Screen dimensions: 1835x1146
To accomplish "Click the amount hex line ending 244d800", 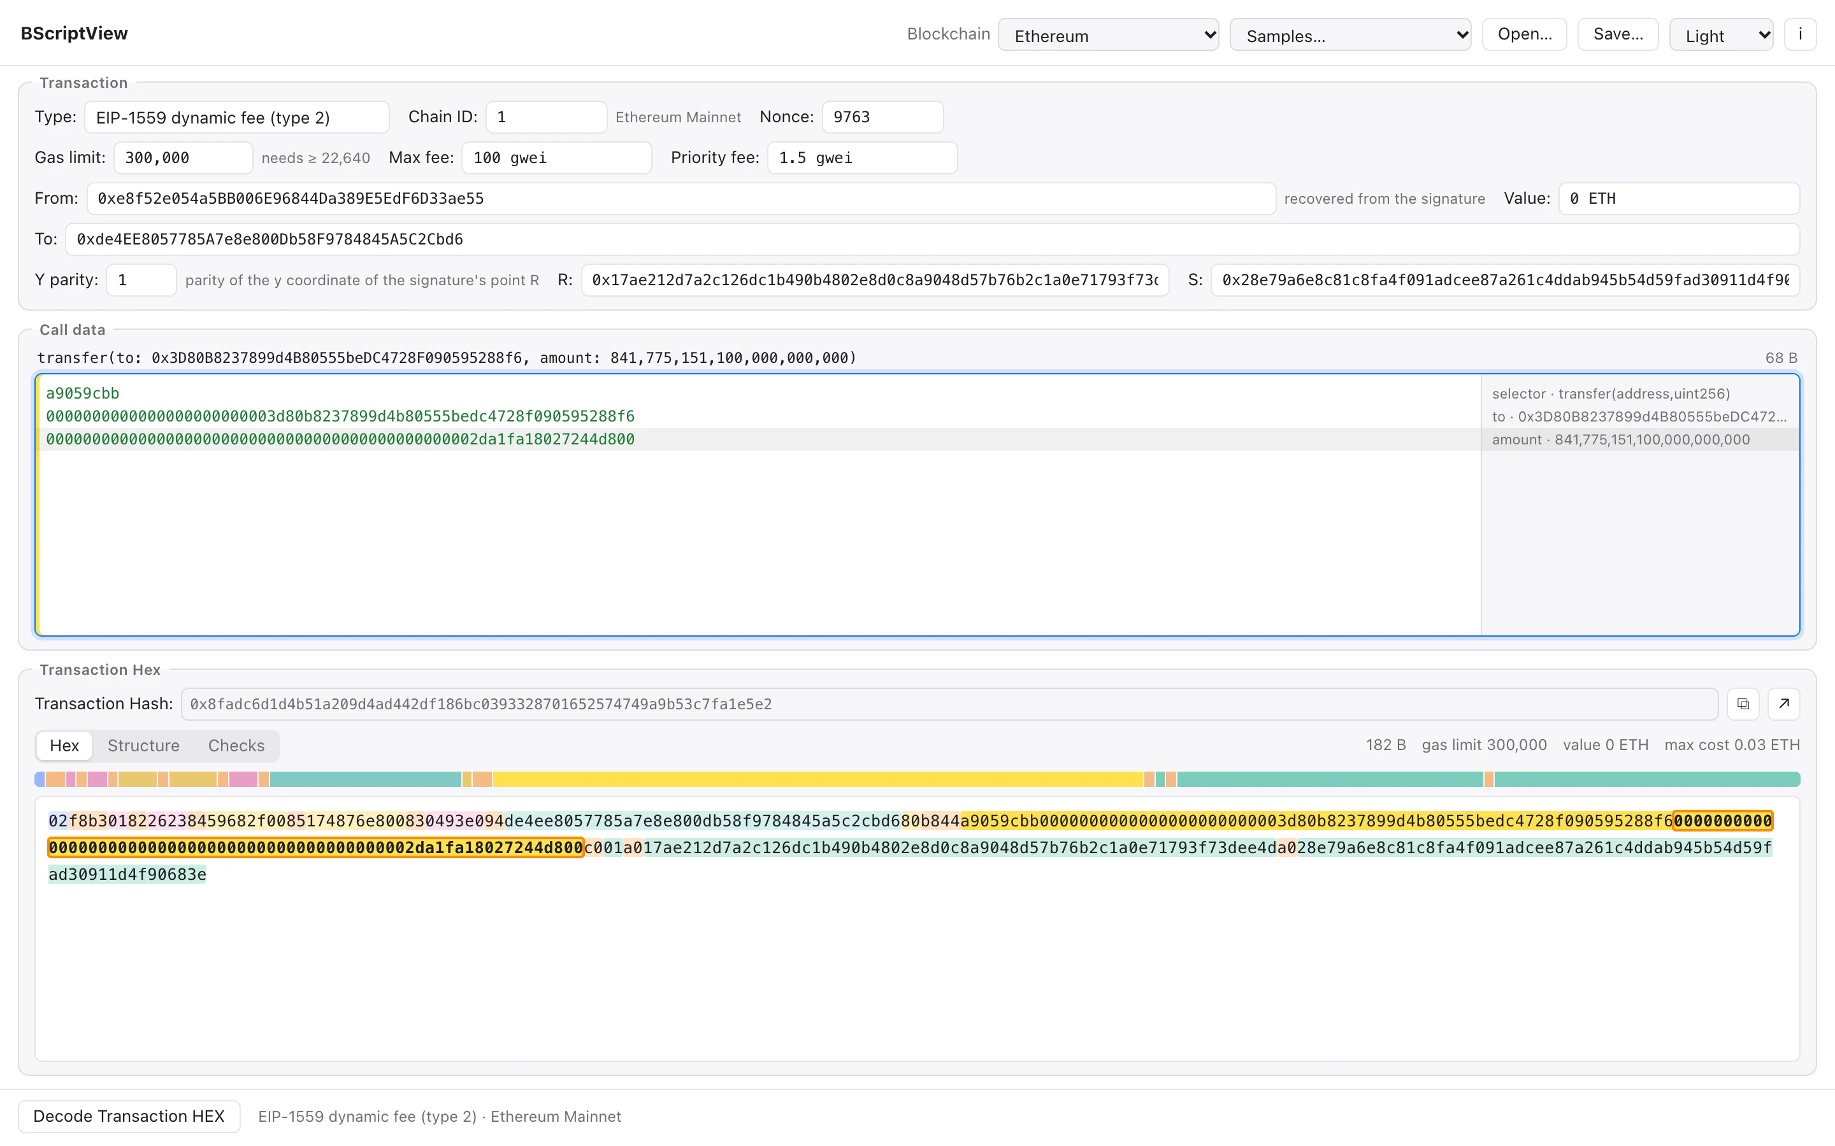I will pyautogui.click(x=340, y=439).
